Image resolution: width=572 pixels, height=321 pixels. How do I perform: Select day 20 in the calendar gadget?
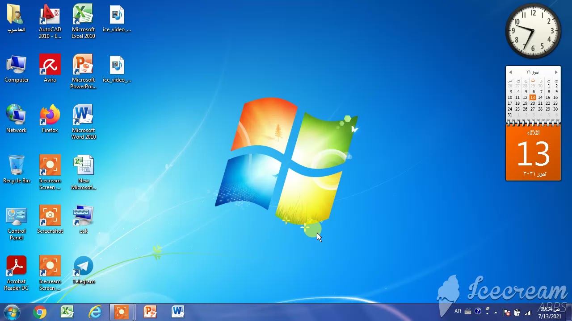click(532, 103)
